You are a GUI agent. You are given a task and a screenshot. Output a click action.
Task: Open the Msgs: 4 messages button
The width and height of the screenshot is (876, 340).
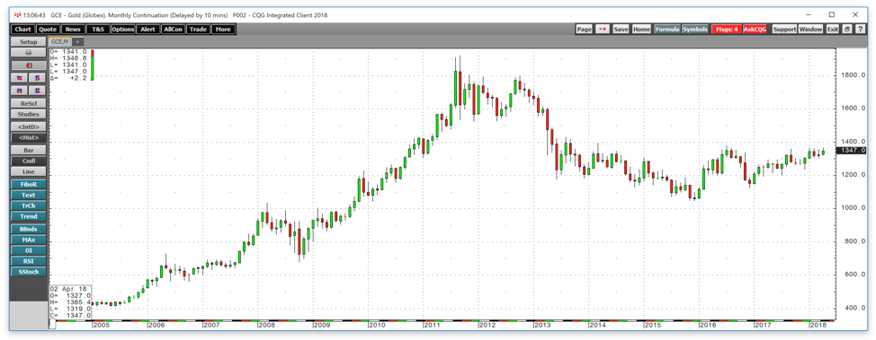point(727,30)
